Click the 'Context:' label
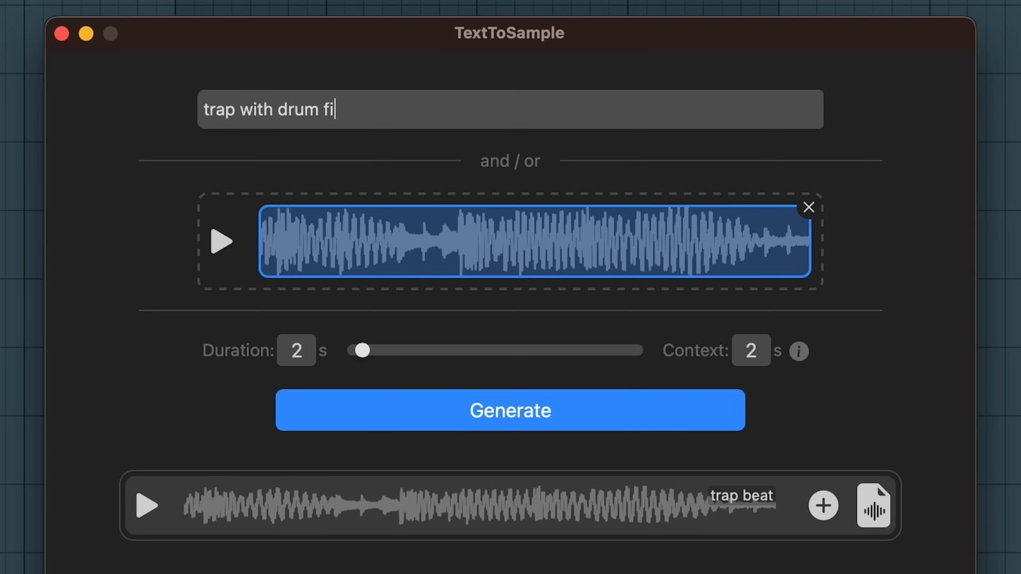The width and height of the screenshot is (1021, 574). (x=696, y=350)
